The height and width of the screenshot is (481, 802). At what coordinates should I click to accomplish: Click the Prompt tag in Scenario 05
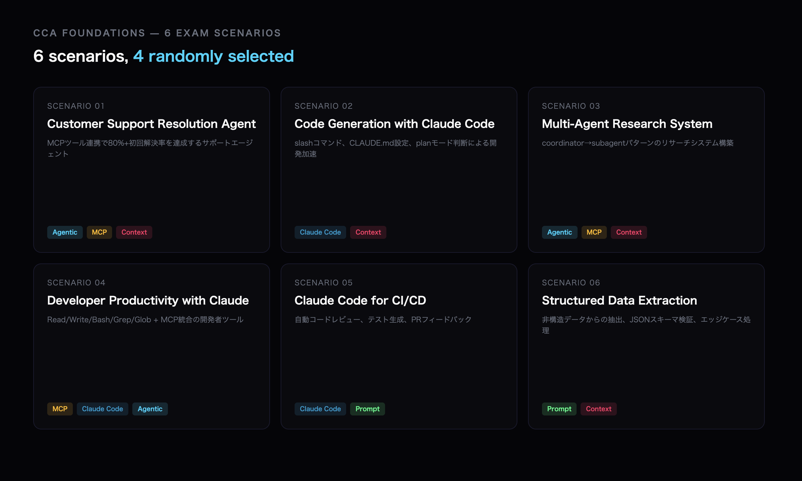367,409
